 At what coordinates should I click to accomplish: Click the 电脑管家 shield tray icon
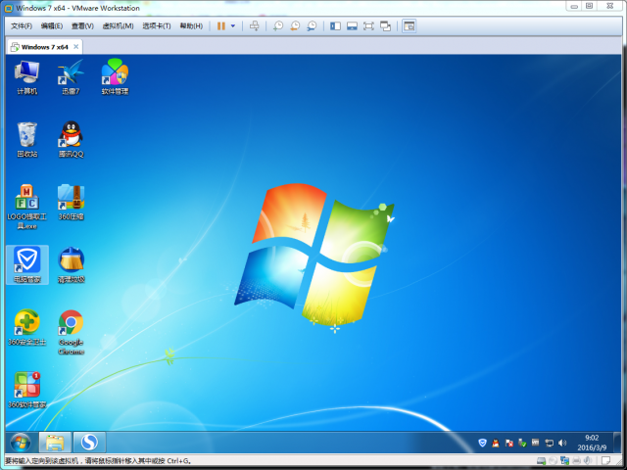tap(482, 443)
